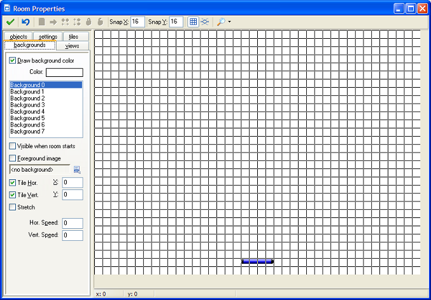This screenshot has width=431, height=300.
Task: Click the blue undo arrow icon
Action: 25,22
